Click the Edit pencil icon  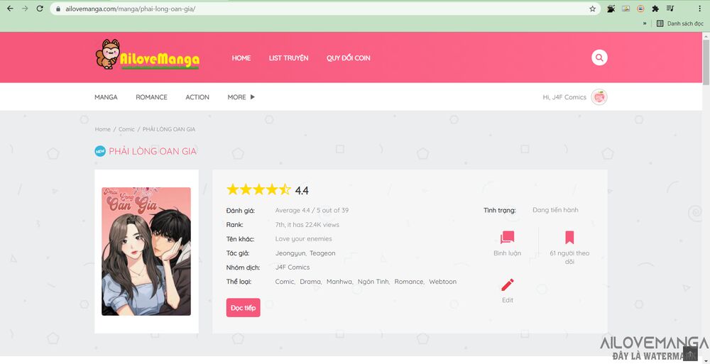[507, 285]
